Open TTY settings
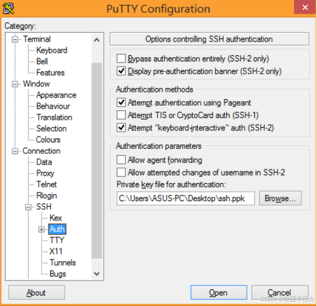Screen dimensions: 317x306 57,240
